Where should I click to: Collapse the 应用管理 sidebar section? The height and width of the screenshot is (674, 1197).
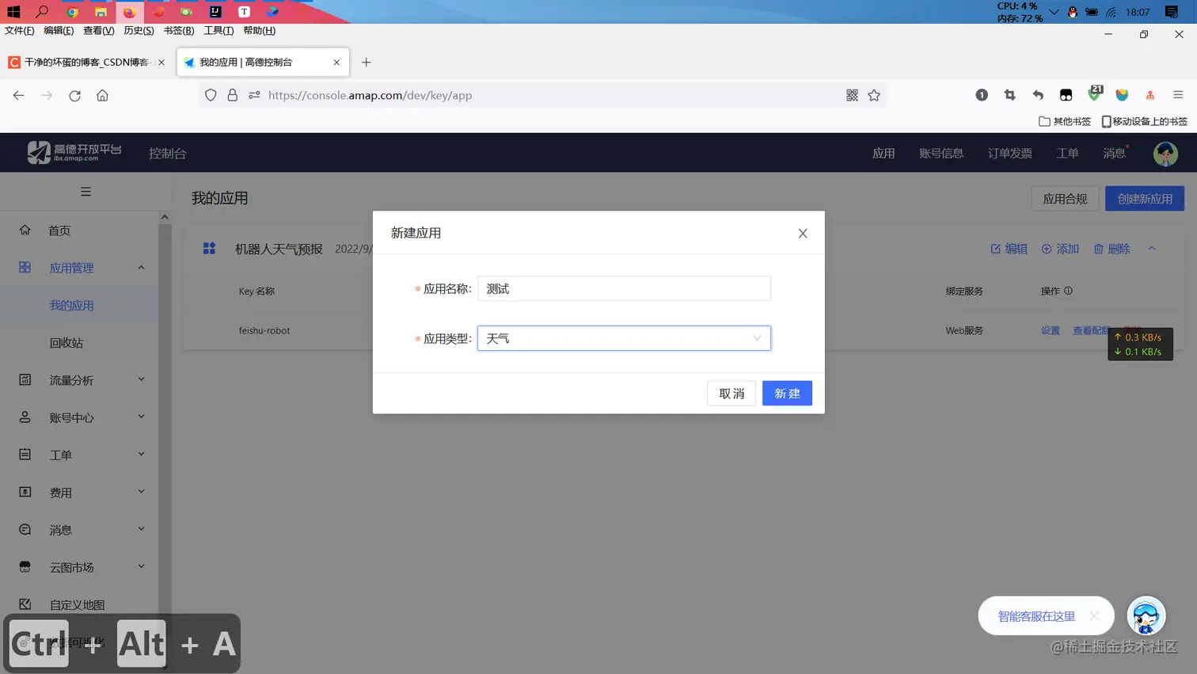(x=142, y=268)
